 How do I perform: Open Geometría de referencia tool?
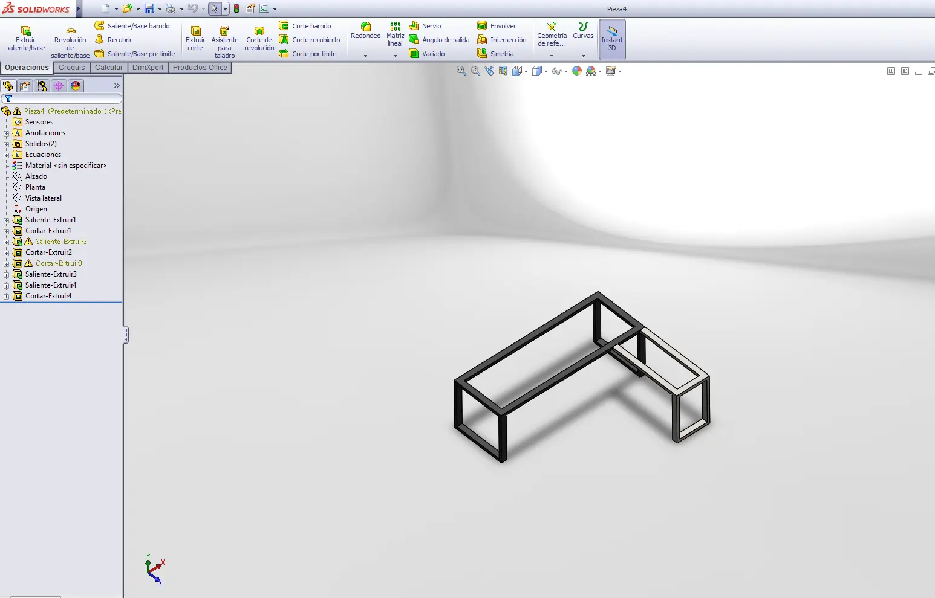point(552,34)
